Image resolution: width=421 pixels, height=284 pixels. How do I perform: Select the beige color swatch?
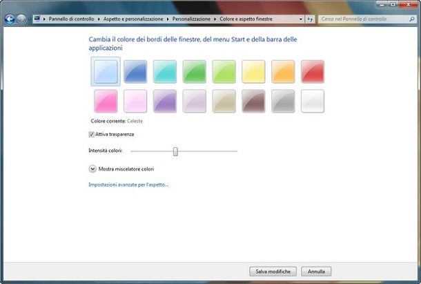(224, 101)
